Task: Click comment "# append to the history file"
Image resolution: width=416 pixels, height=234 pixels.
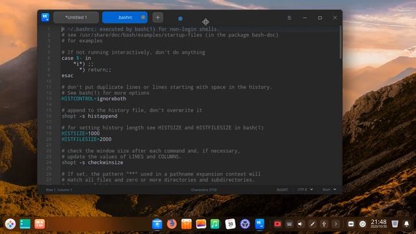Action: pos(131,110)
